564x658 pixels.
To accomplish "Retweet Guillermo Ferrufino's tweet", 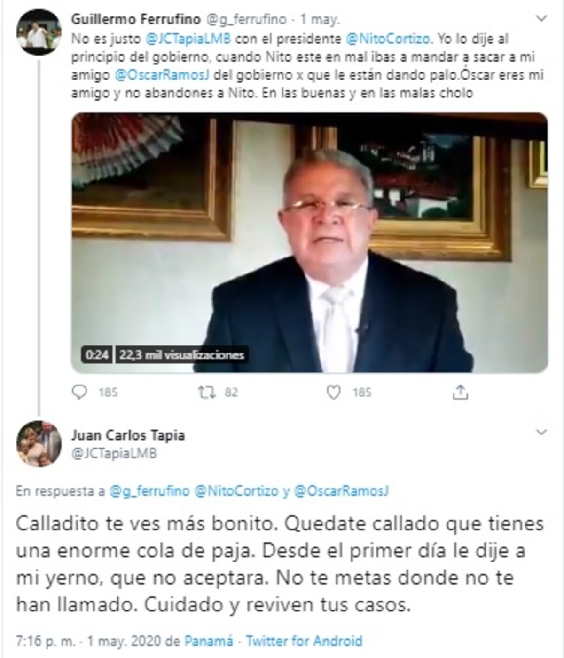I will pos(206,392).
